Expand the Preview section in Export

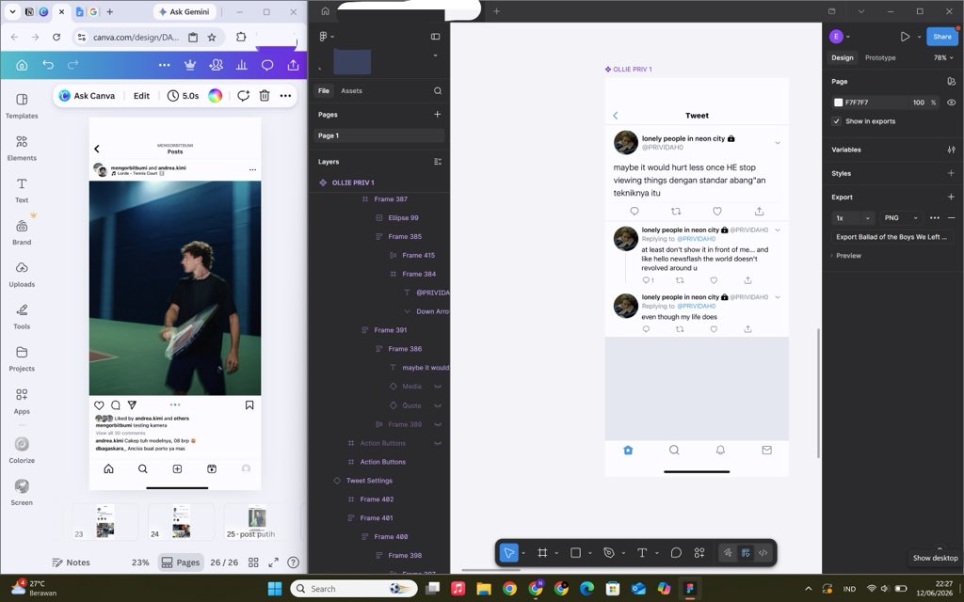846,256
